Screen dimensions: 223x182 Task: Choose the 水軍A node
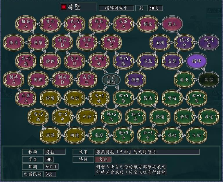pos(123,24)
